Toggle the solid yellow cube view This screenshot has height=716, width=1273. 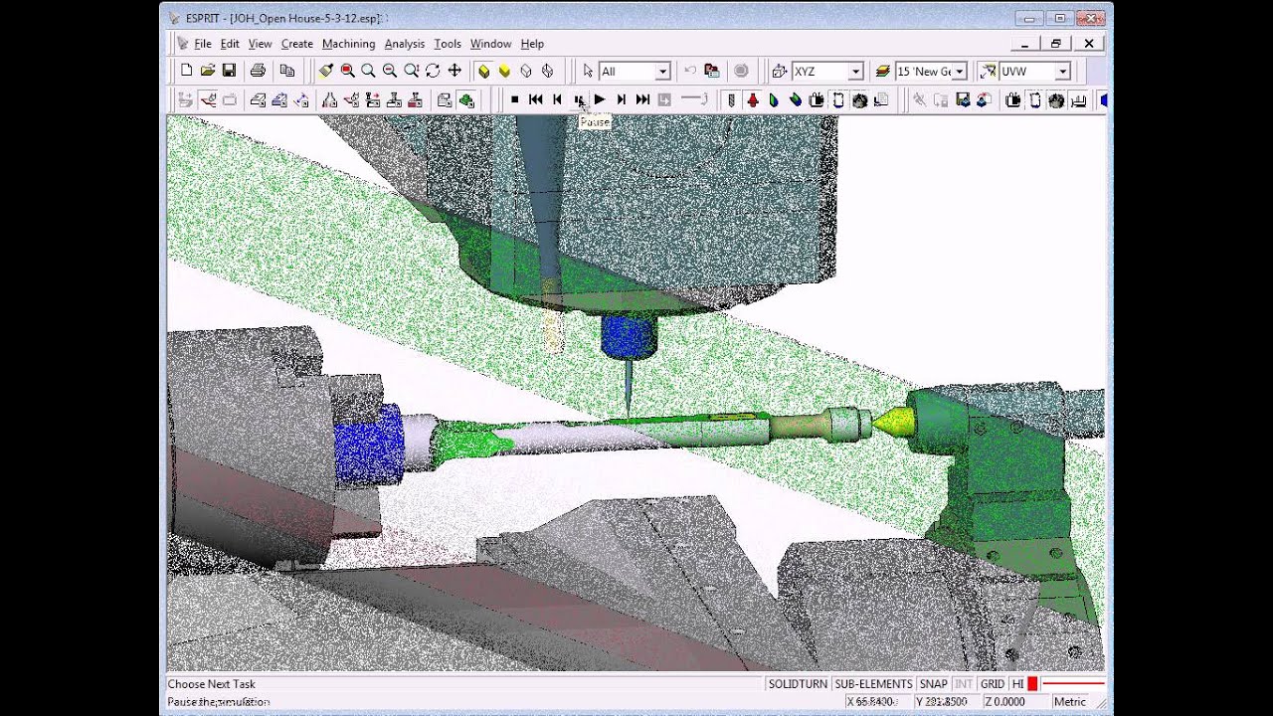pos(505,71)
